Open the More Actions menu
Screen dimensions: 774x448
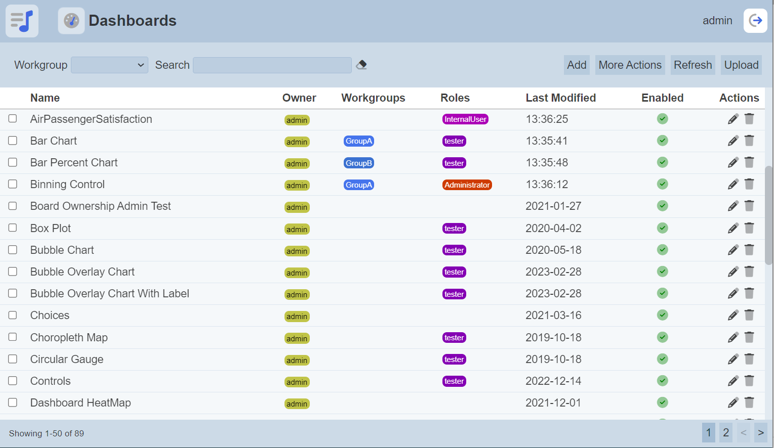point(630,65)
